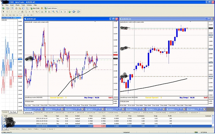The image size is (215, 134).
Task: Open the Charts menu
Action: pyautogui.click(x=18, y=5)
